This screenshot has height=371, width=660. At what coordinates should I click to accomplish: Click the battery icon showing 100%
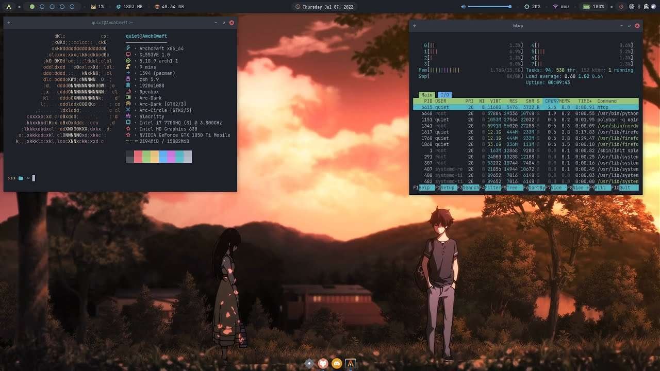(x=586, y=7)
